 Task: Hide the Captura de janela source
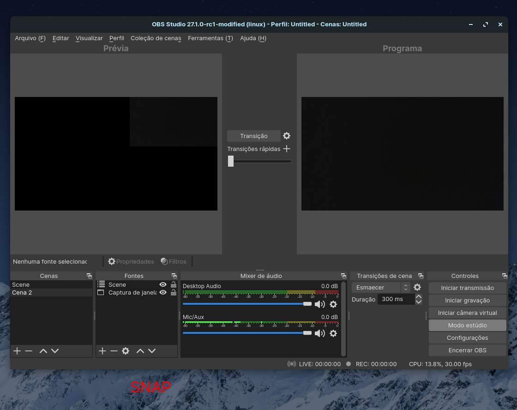pyautogui.click(x=163, y=292)
